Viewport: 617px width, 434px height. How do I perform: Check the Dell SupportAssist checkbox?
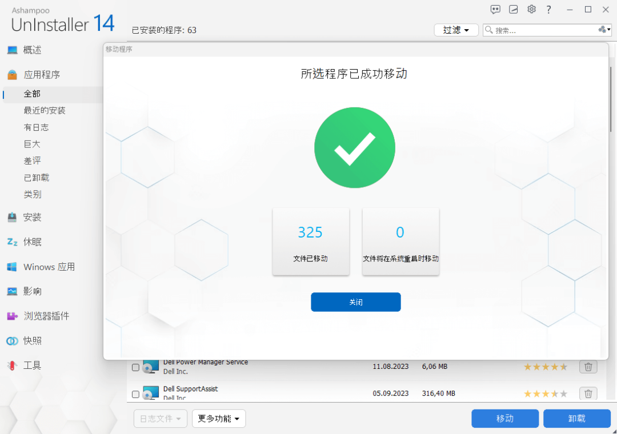[135, 394]
